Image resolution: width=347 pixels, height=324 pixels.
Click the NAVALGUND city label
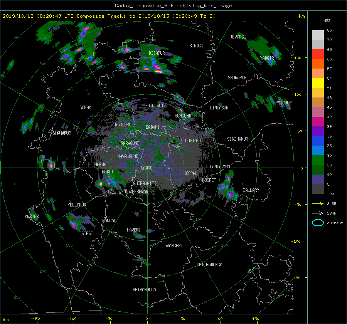click(x=128, y=156)
